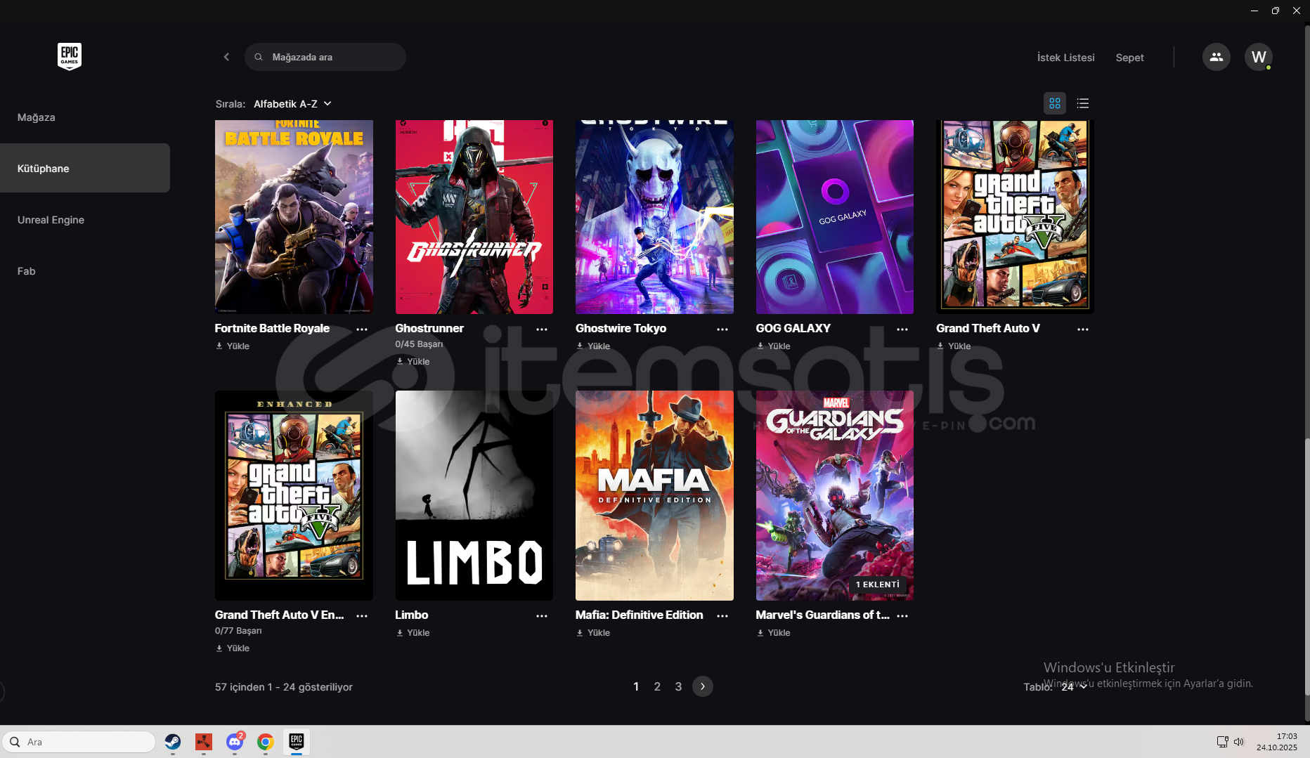Go back with the left arrow
This screenshot has width=1310, height=758.
coord(226,57)
